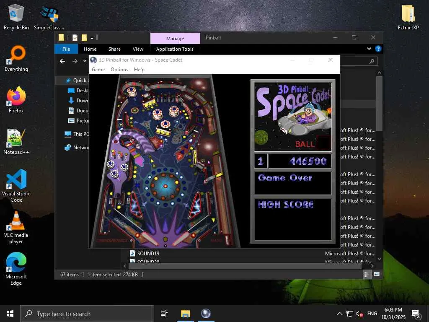
Task: Select the SOUND19 file
Action: pyautogui.click(x=148, y=254)
